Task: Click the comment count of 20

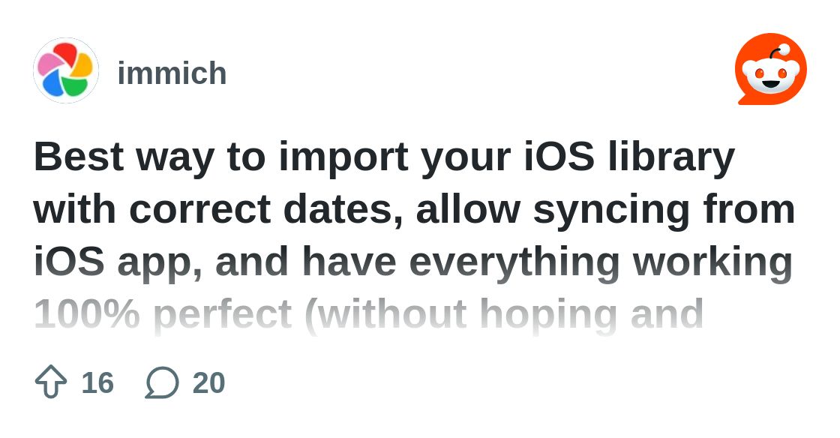Action: 208,383
